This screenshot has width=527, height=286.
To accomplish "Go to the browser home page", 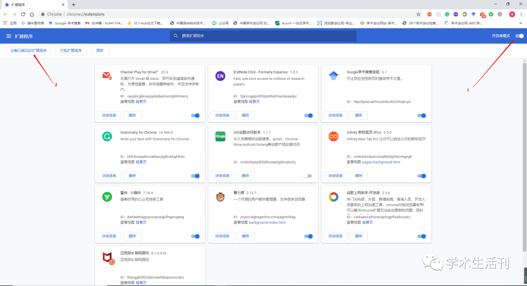I will (x=32, y=14).
